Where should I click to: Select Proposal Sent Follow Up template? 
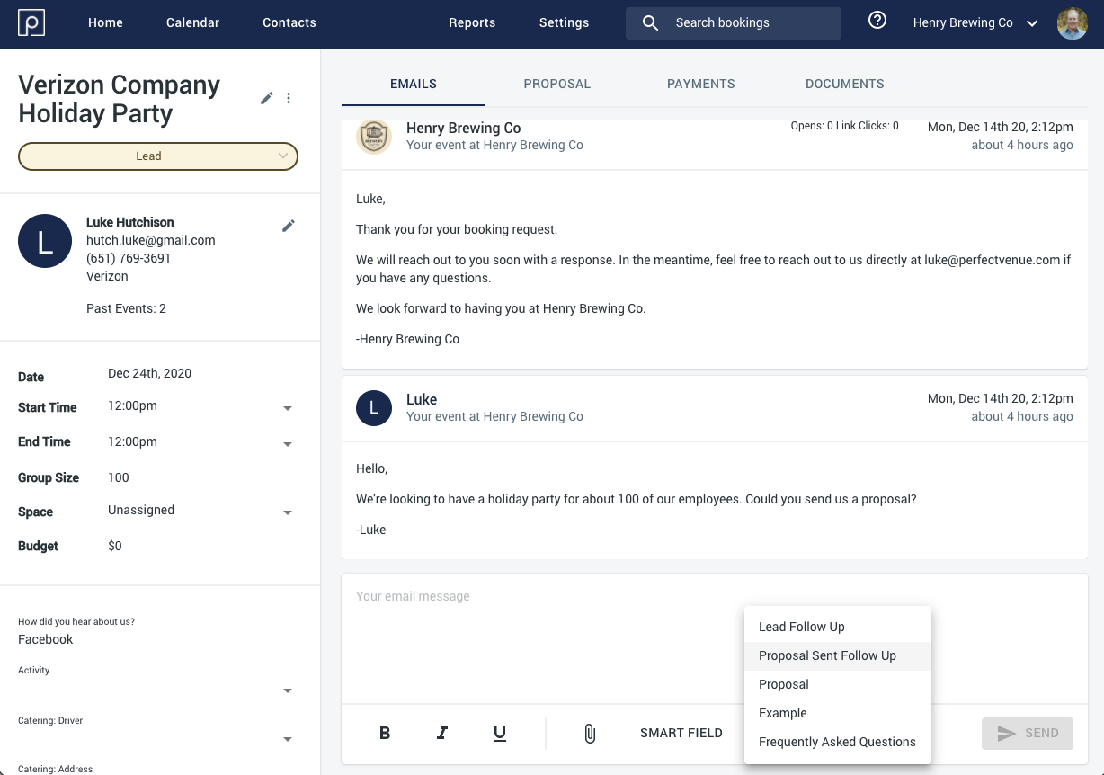coord(838,655)
